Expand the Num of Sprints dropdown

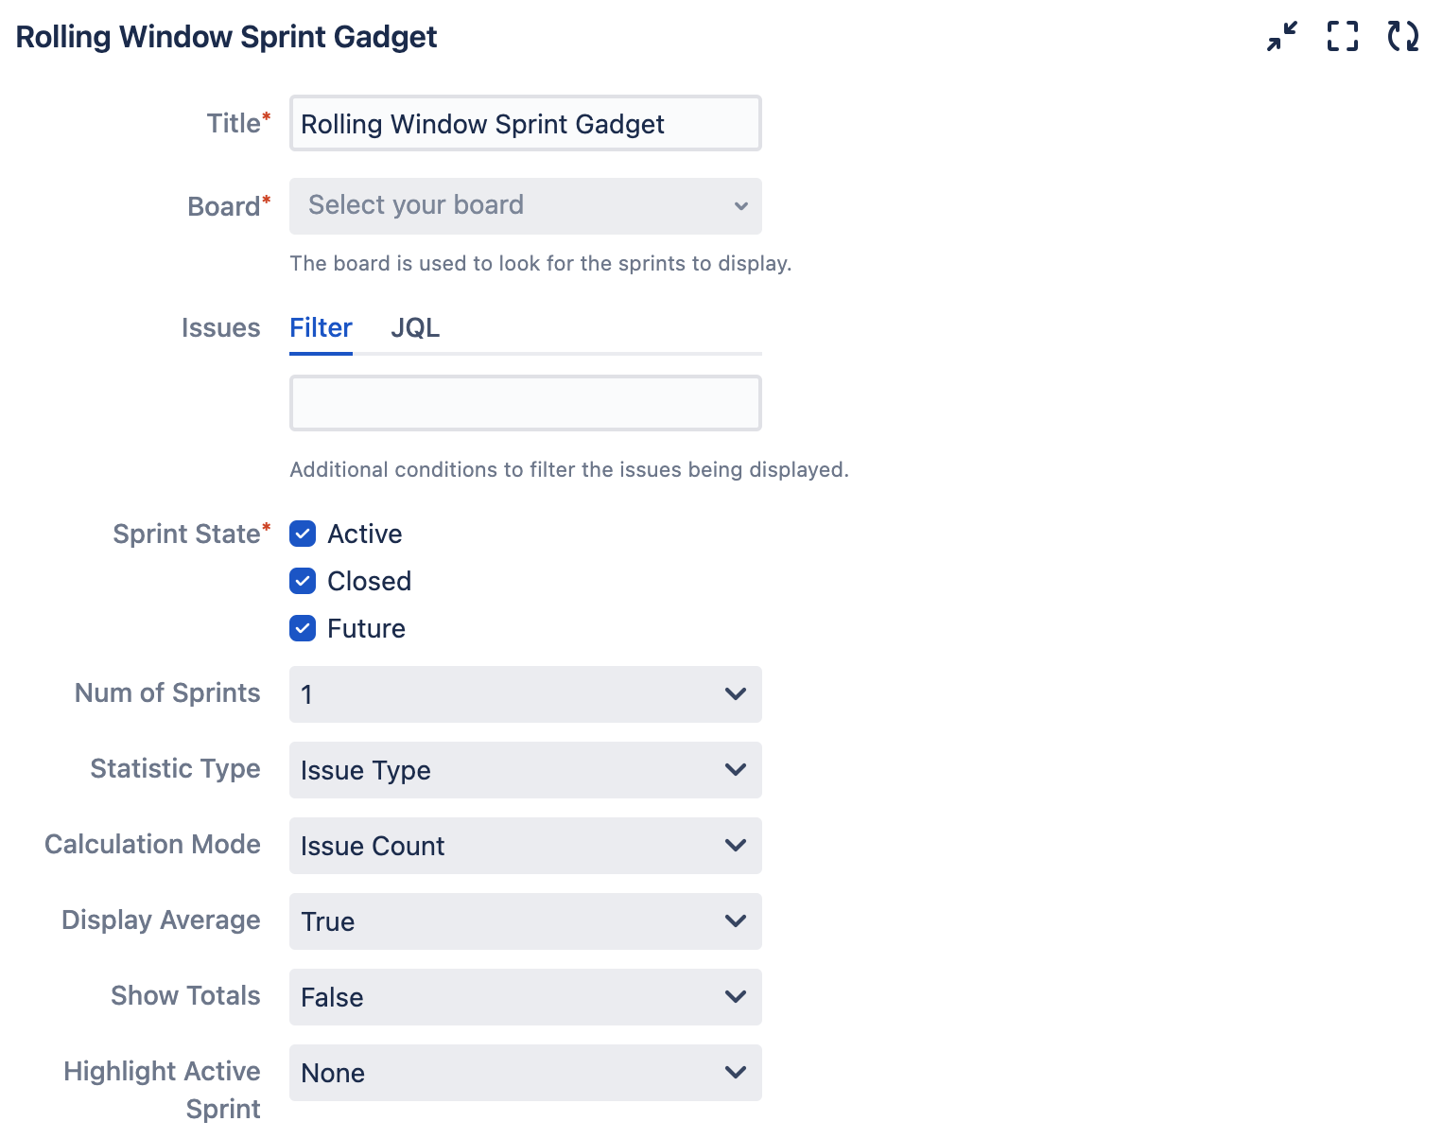click(525, 694)
